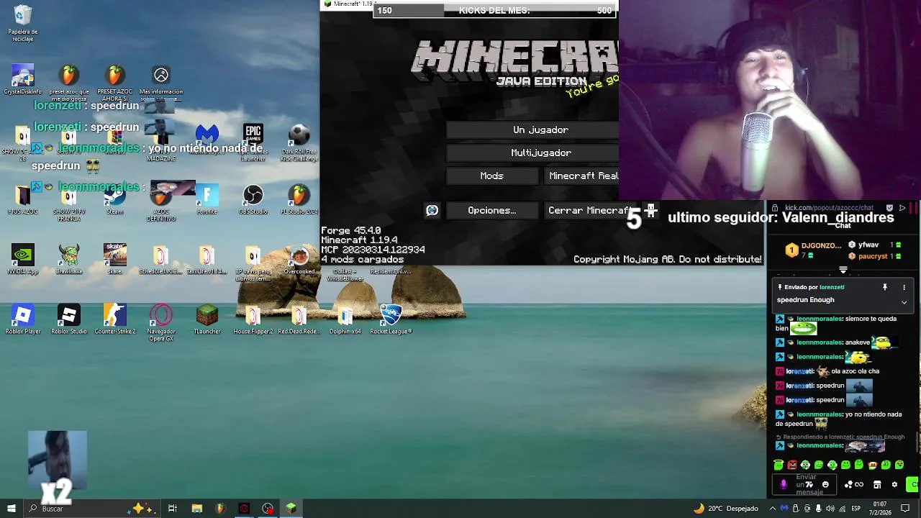The image size is (921, 518).
Task: Select the Rocket League desktop icon
Action: click(391, 319)
